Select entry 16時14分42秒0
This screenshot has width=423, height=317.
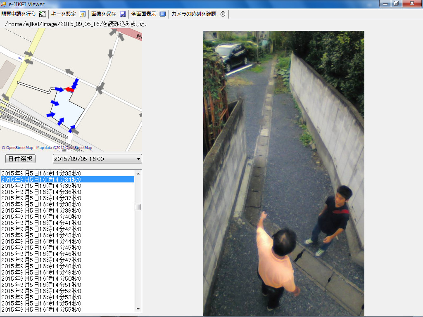click(x=67, y=229)
